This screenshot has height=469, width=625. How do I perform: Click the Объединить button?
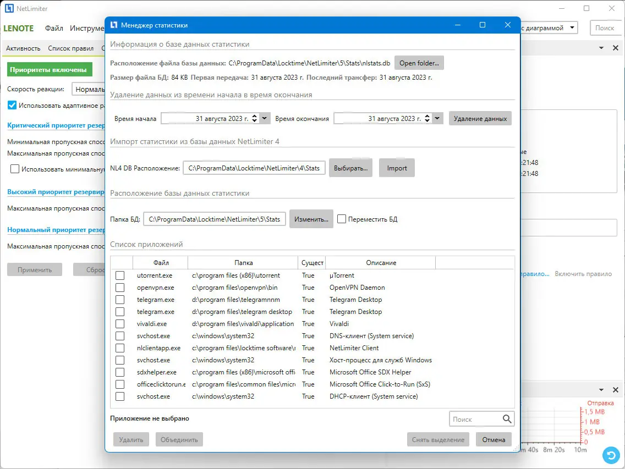coord(179,439)
